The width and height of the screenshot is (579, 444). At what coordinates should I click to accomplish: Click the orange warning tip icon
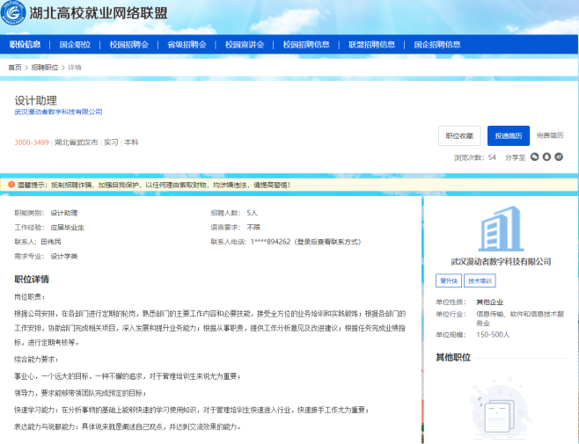point(11,185)
